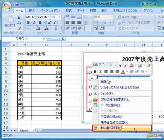The image size is (164, 140).
Task: Switch to the ページ レイアウト tab
Action: (50, 10)
